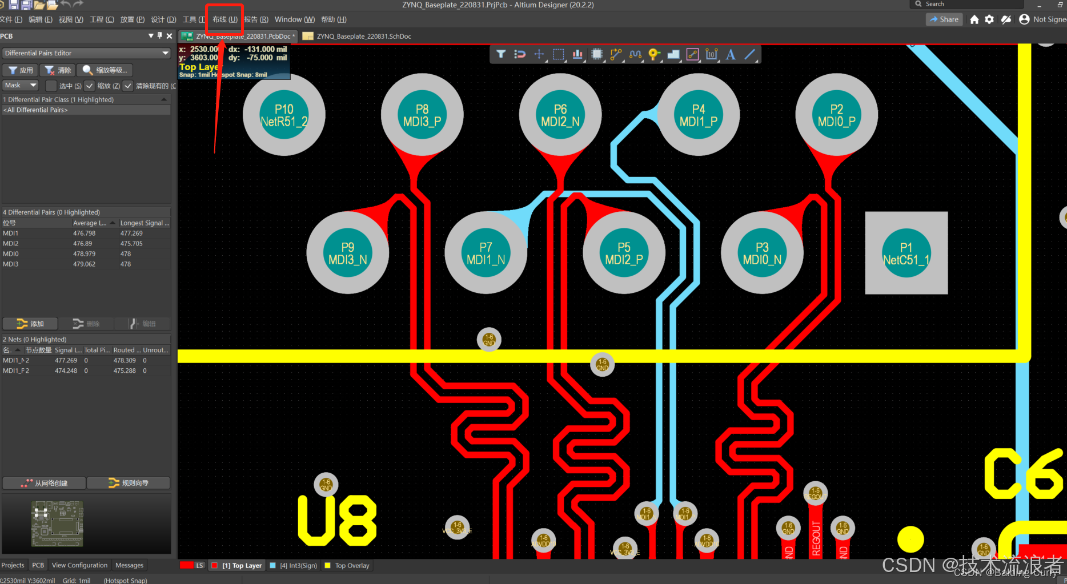This screenshot has width=1067, height=584.
Task: Select the interactive length tuning tool
Action: (x=635, y=54)
